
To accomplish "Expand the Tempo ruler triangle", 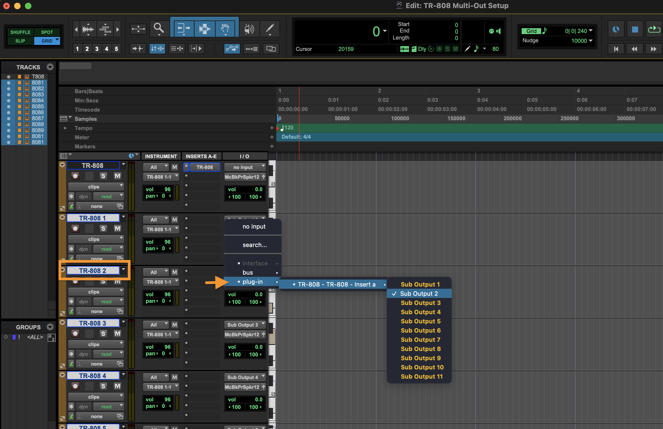I will pyautogui.click(x=65, y=128).
